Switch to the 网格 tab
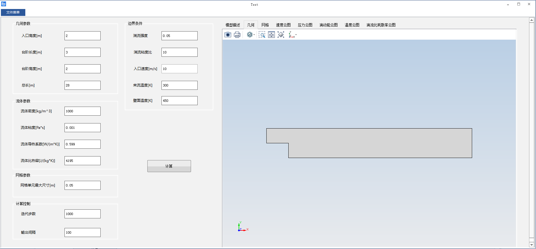536x249 pixels. (265, 25)
